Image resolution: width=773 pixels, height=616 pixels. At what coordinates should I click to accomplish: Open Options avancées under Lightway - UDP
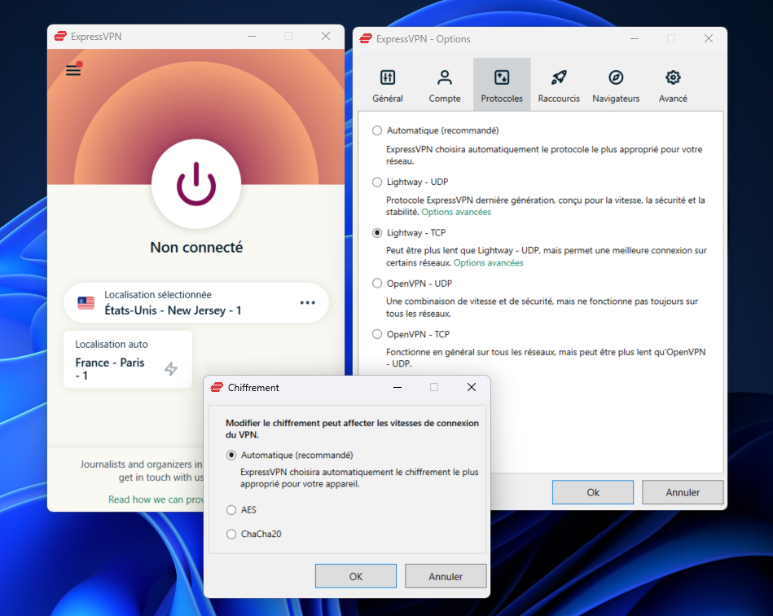tap(456, 212)
